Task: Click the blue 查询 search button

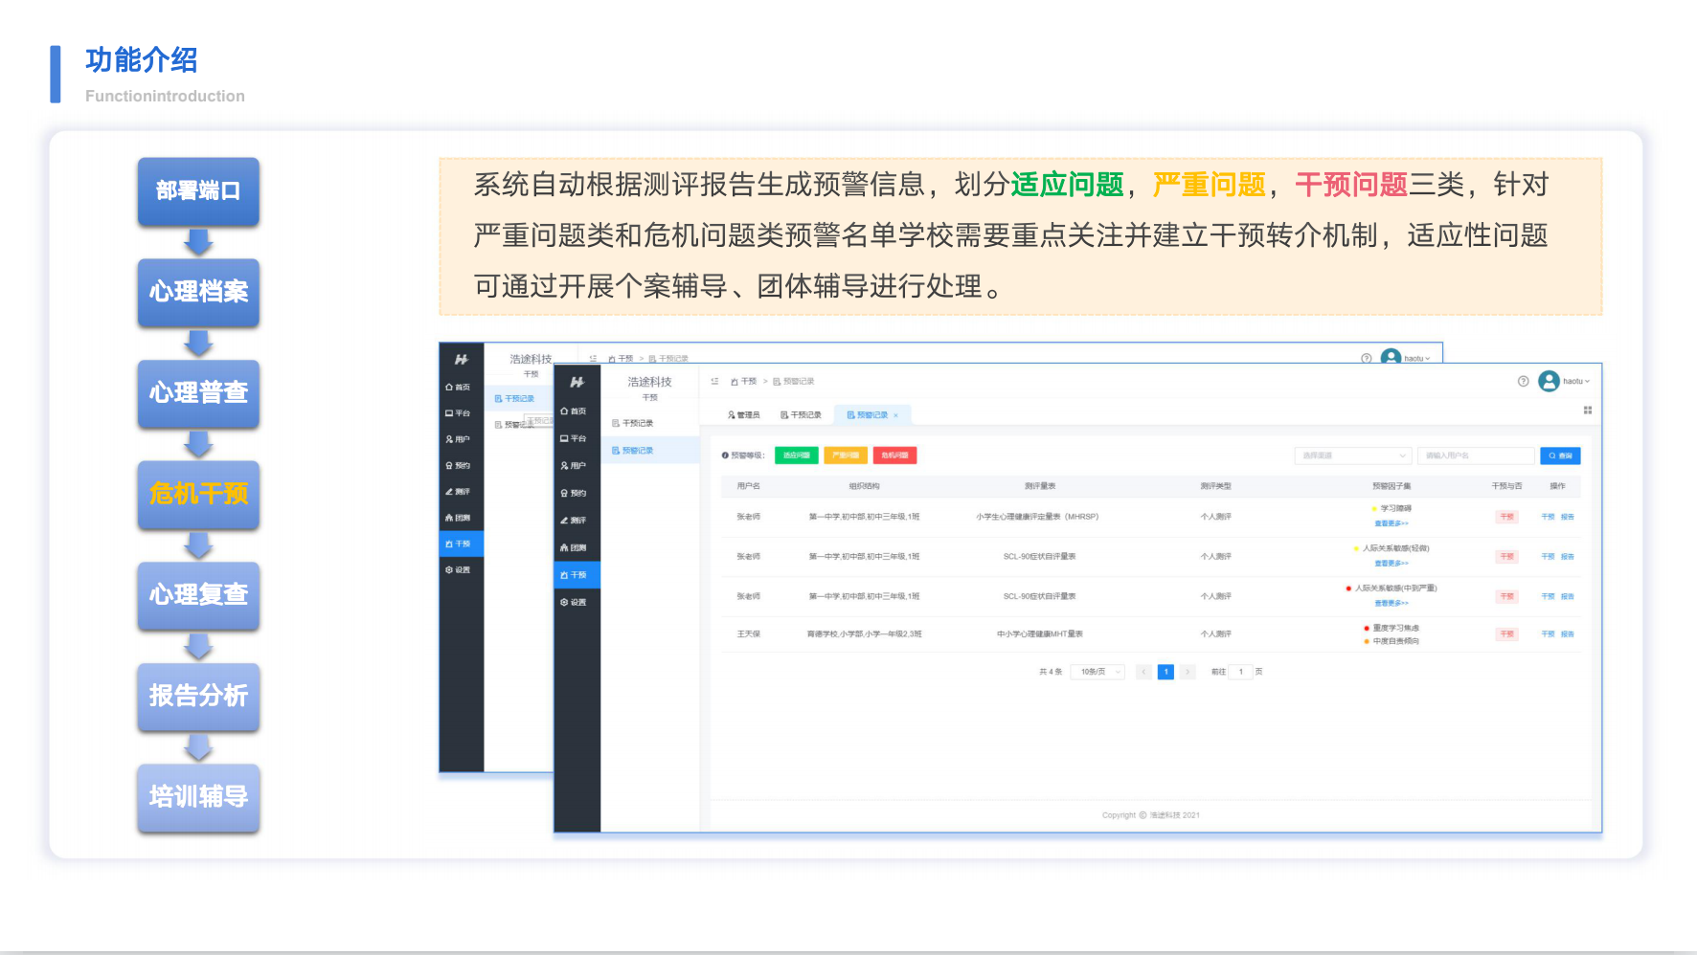Action: coord(1560,455)
